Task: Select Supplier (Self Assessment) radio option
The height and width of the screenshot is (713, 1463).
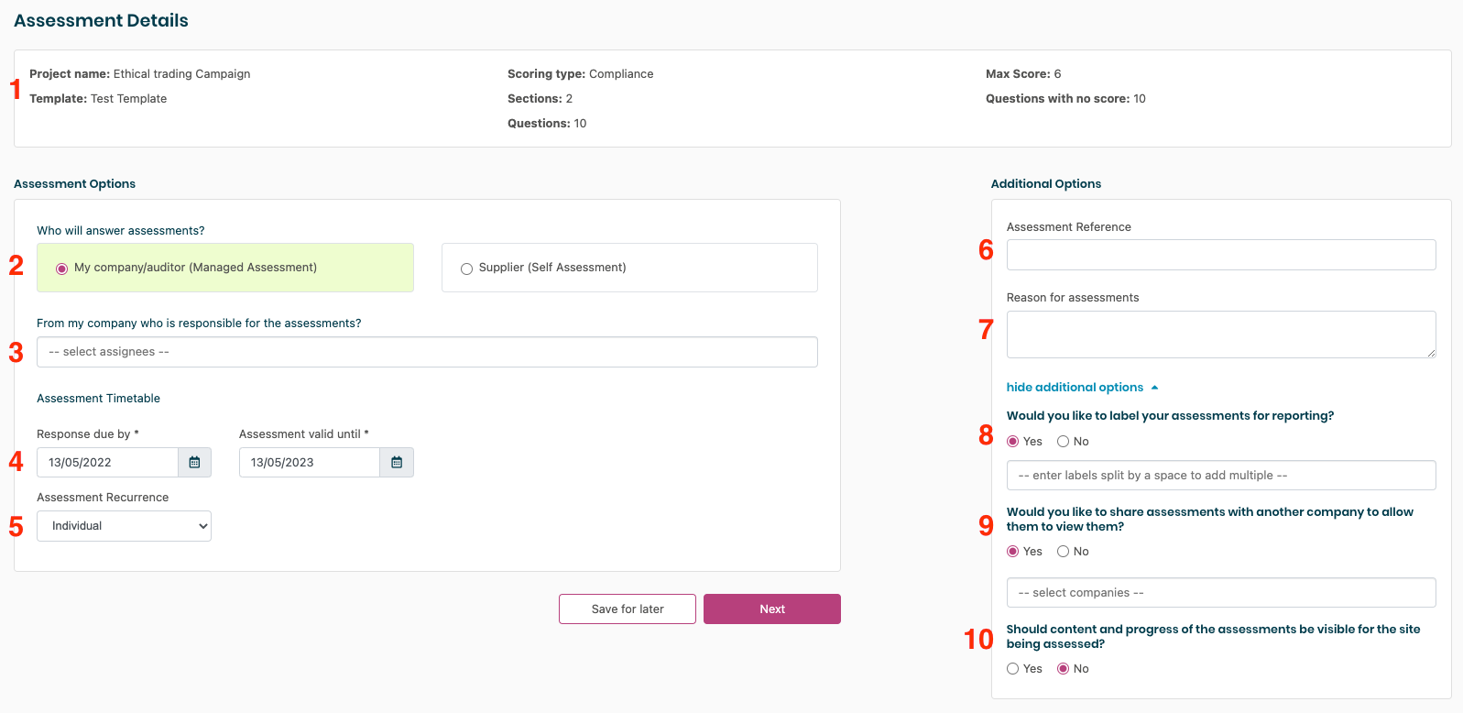Action: [x=467, y=269]
